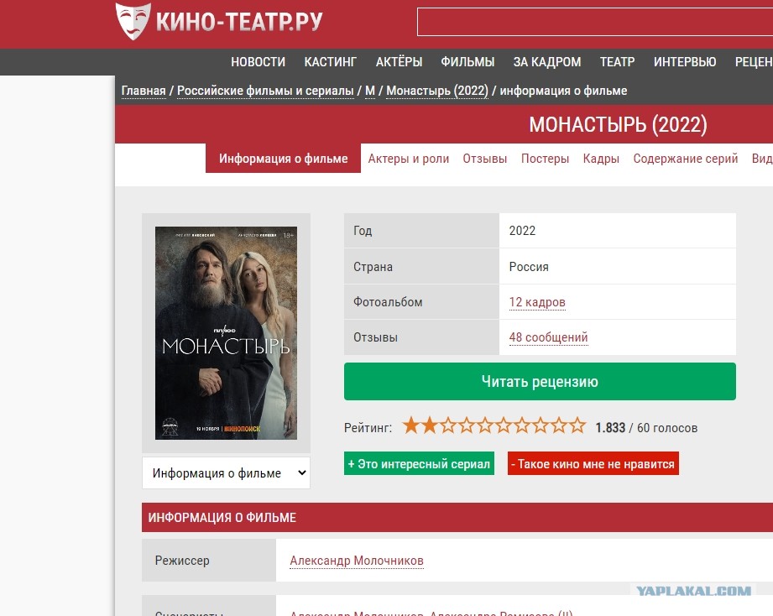Select the Информация о фильме tab
Viewport: 773px width, 616px height.
pos(283,158)
